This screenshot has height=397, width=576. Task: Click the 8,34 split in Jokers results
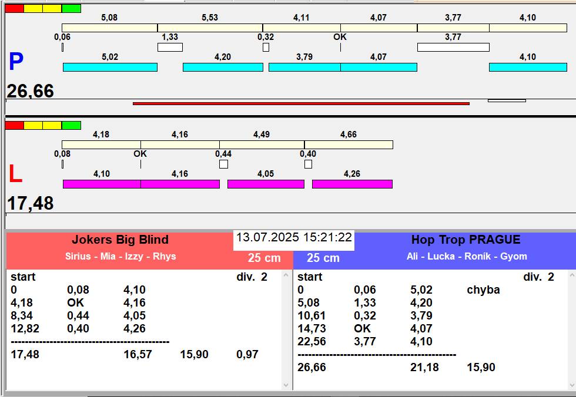click(x=22, y=315)
